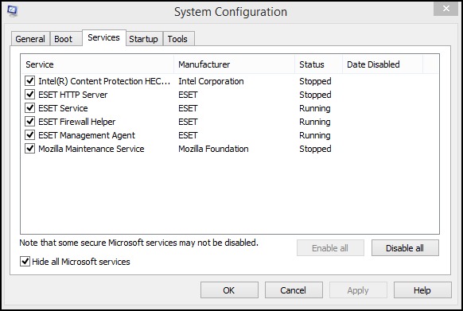Click the Cancel button

click(294, 290)
